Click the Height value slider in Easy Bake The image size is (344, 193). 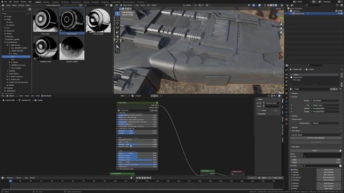316,162
